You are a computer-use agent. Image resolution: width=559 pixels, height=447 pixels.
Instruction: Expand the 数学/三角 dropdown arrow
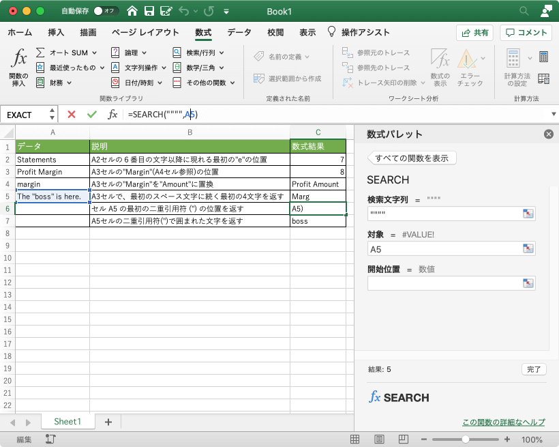tap(222, 68)
